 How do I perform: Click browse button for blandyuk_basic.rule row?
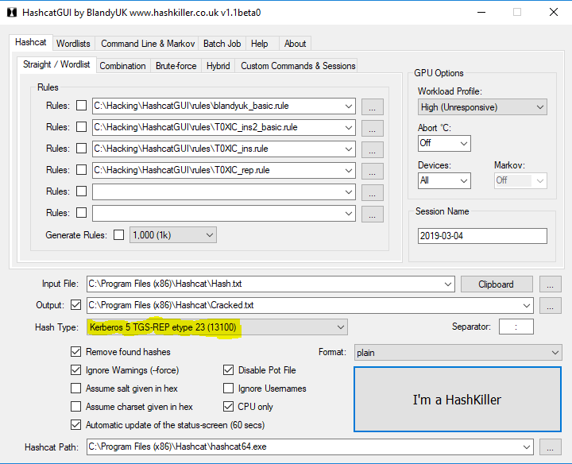372,106
